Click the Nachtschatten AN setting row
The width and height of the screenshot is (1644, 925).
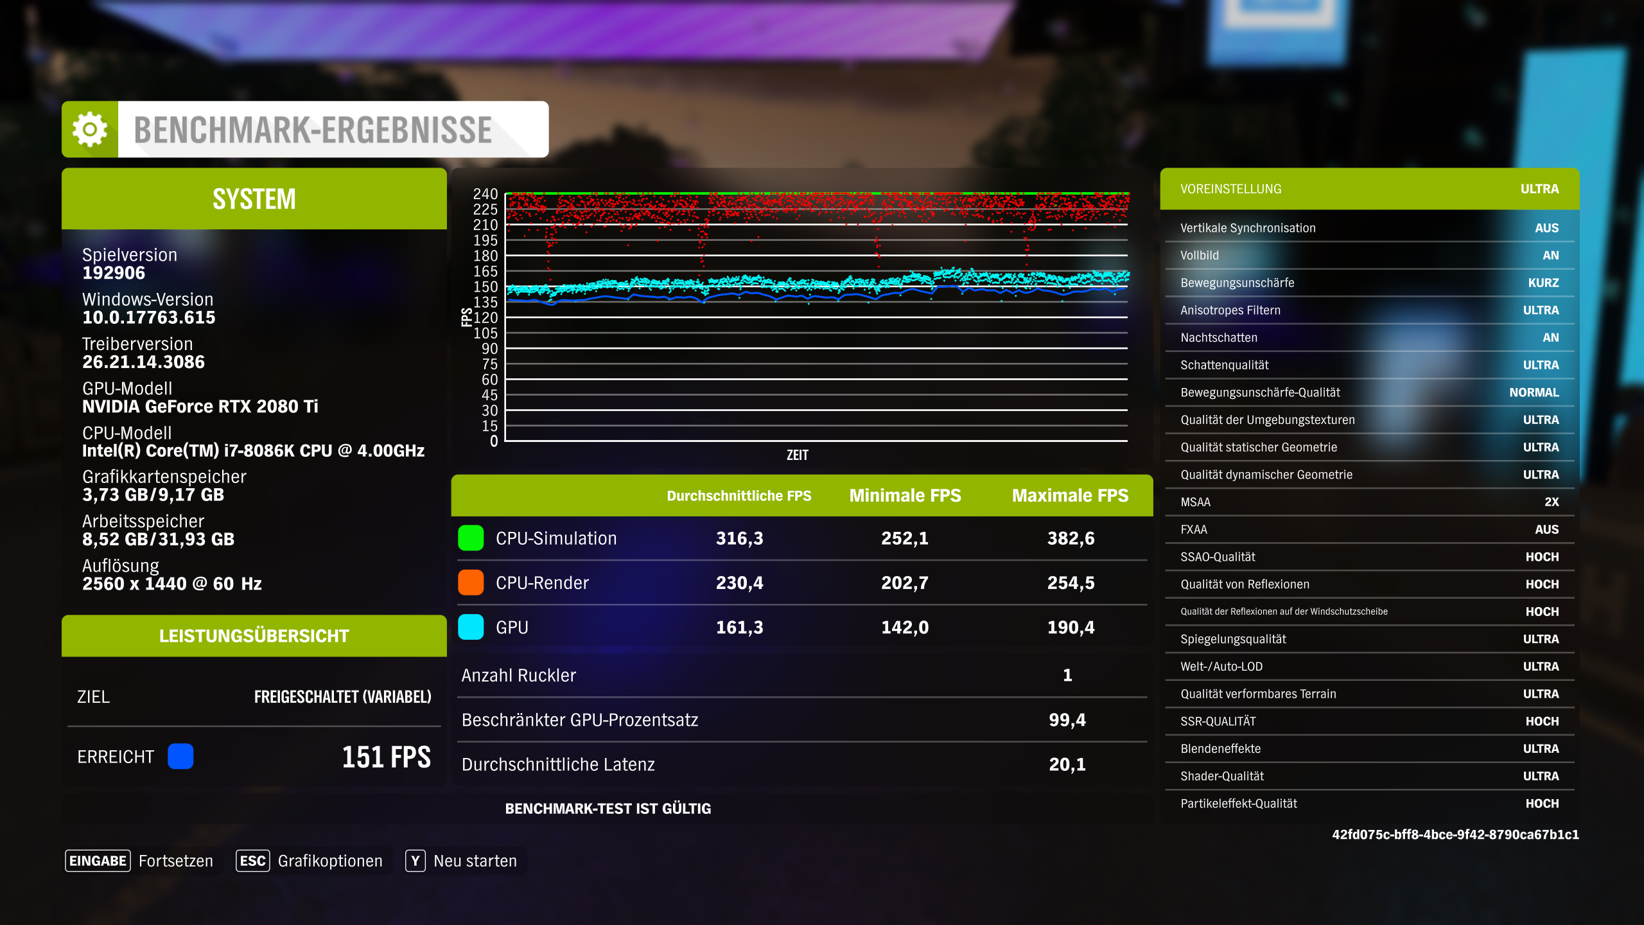coord(1369,337)
